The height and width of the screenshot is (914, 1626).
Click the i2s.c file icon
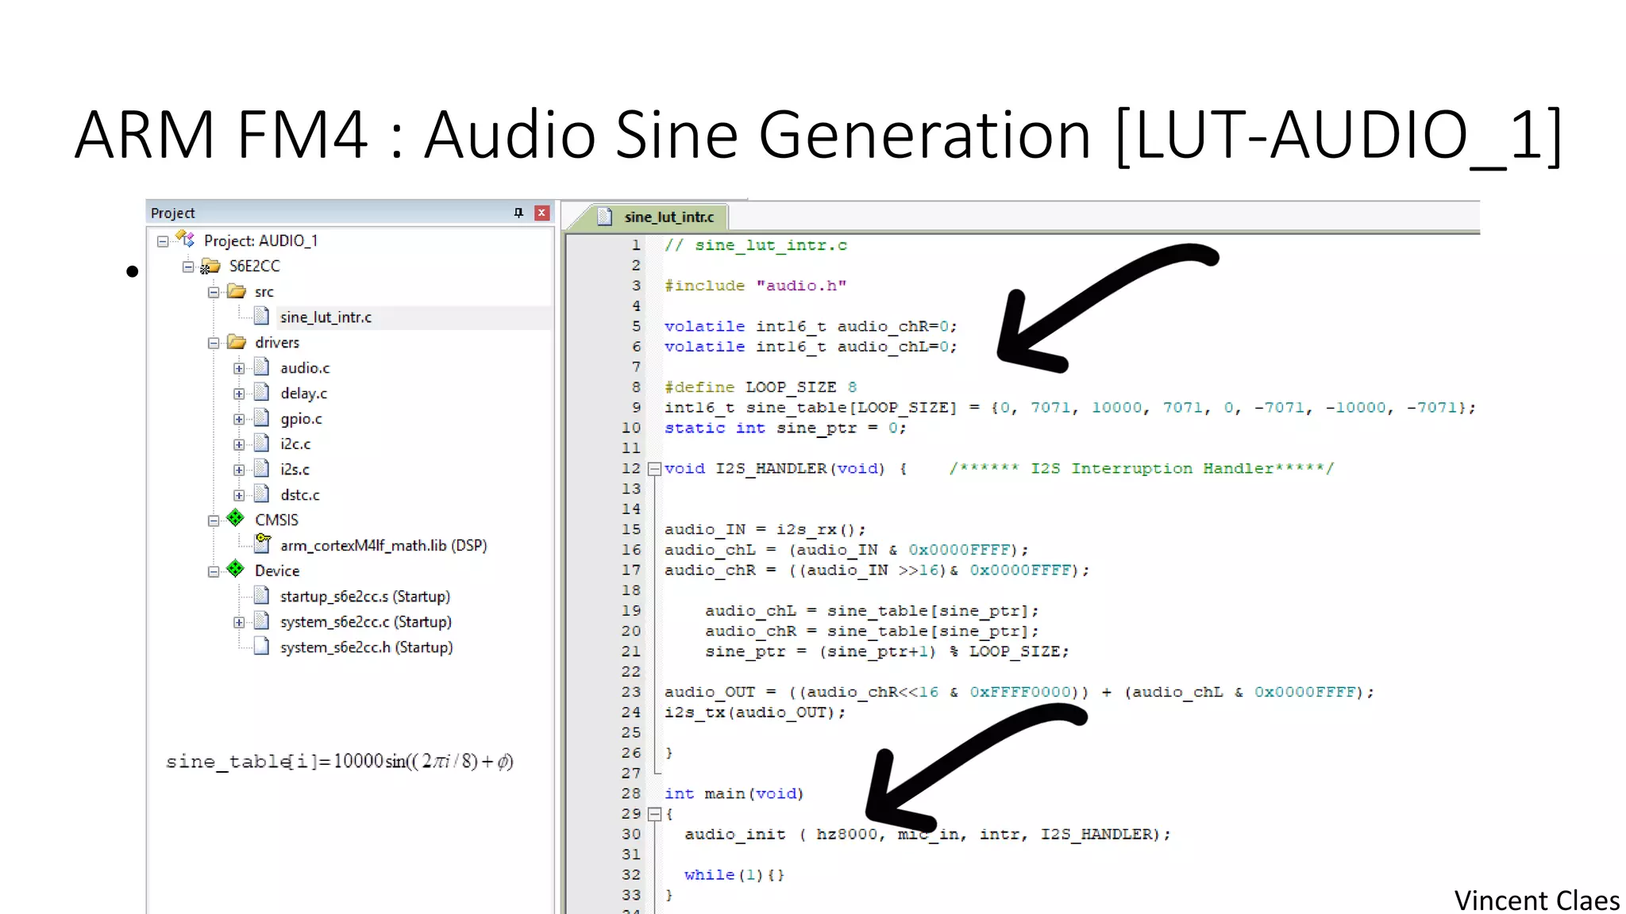pyautogui.click(x=261, y=468)
